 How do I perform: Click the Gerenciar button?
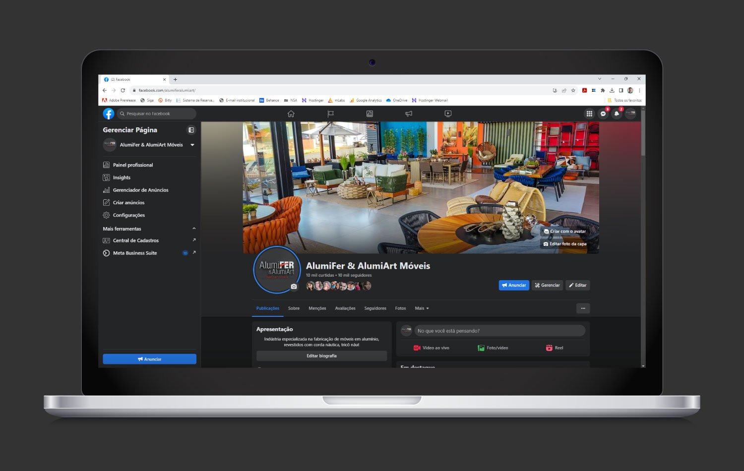click(x=547, y=285)
